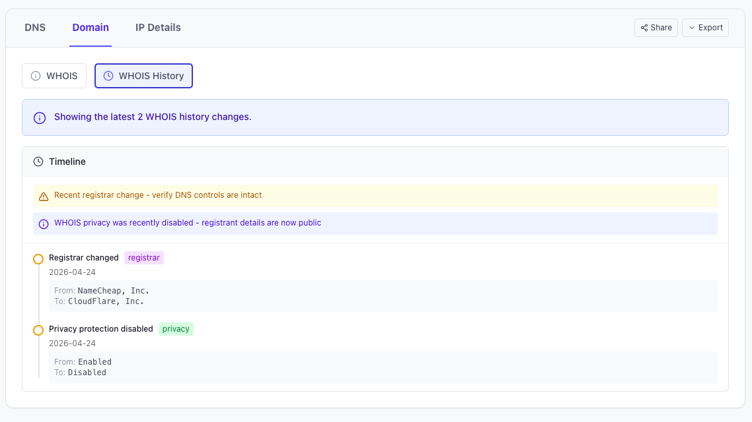
Task: Click the clock icon in WHOIS History
Action: click(x=108, y=76)
